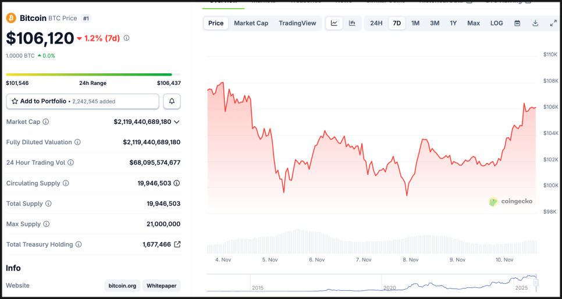
Task: Click Add to Portfolio button
Action: pos(83,101)
